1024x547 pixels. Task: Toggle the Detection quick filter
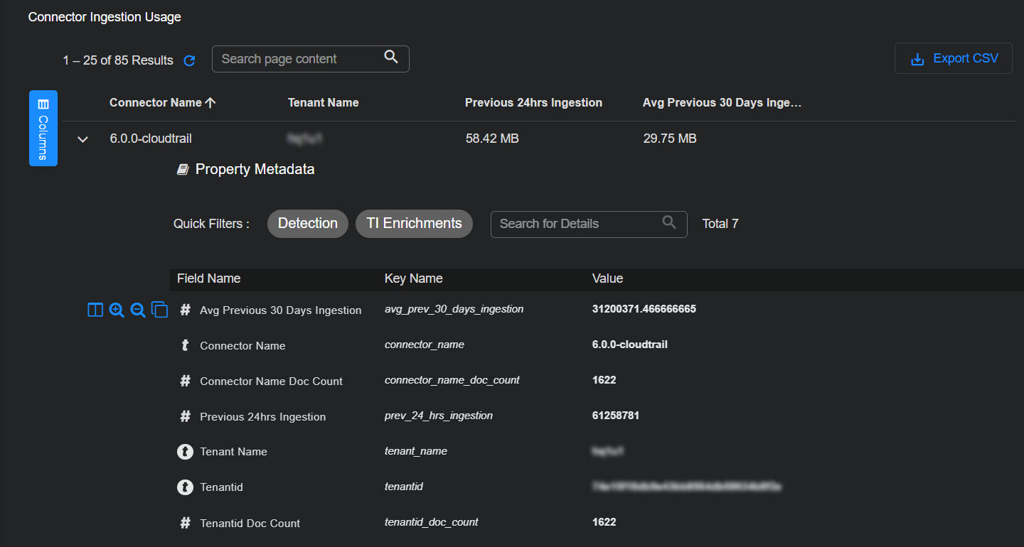coord(307,223)
